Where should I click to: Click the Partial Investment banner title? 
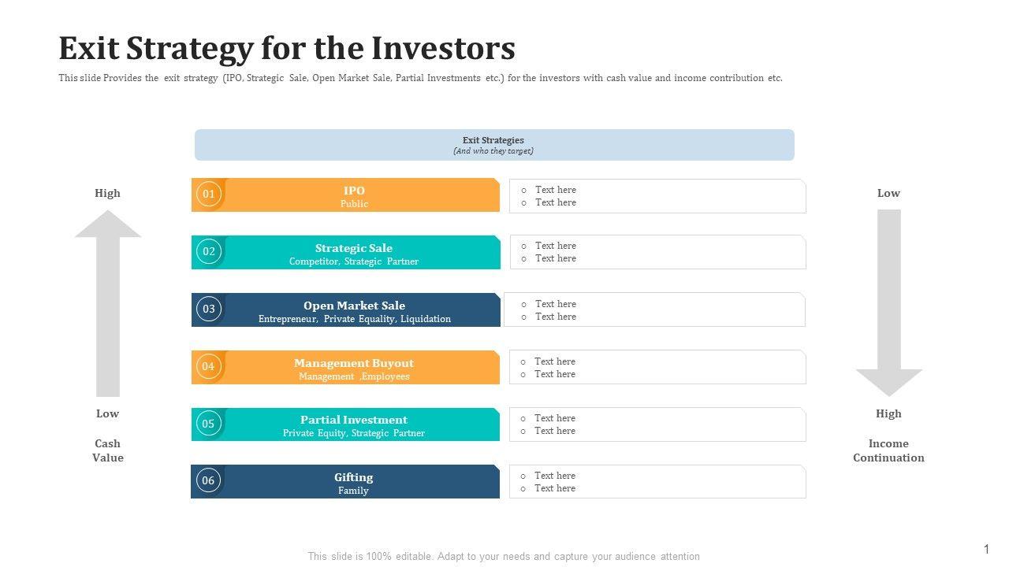click(x=354, y=420)
